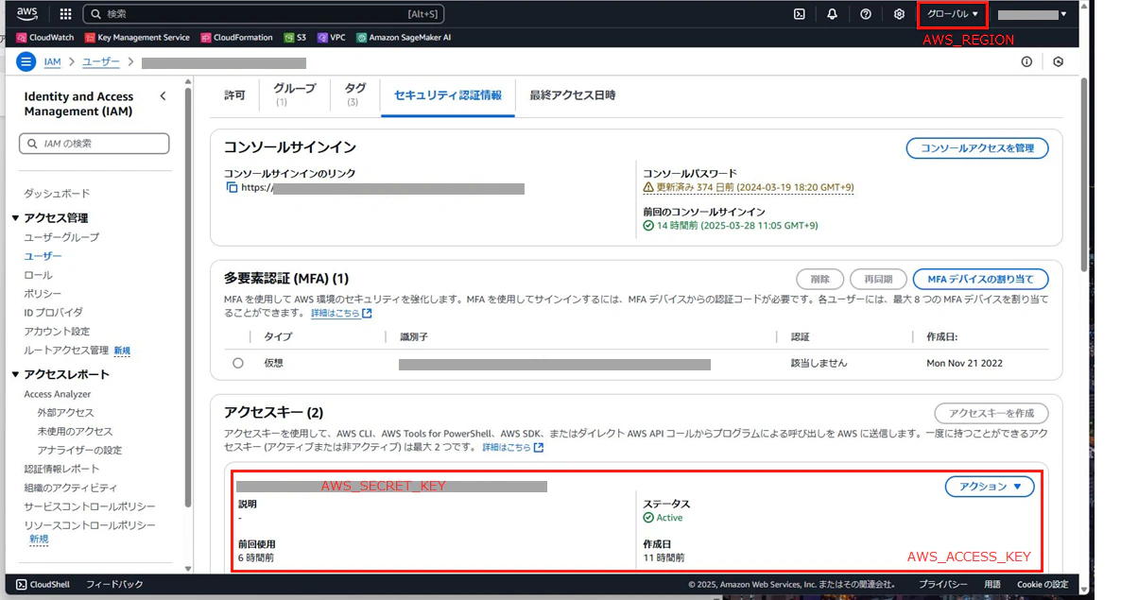Open the アクション dropdown for access key
This screenshot has width=1138, height=600.
point(990,487)
